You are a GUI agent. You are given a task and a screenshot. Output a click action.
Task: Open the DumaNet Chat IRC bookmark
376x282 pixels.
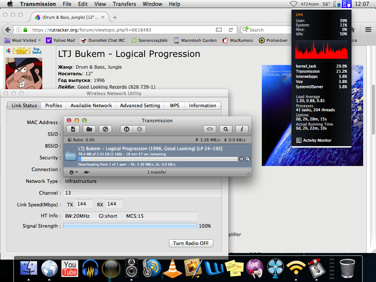point(103,40)
